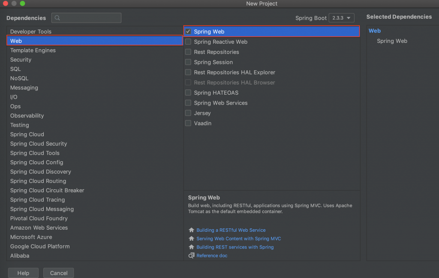439x278 pixels.
Task: Open the Spring Boot version dropdown
Action: click(x=341, y=18)
